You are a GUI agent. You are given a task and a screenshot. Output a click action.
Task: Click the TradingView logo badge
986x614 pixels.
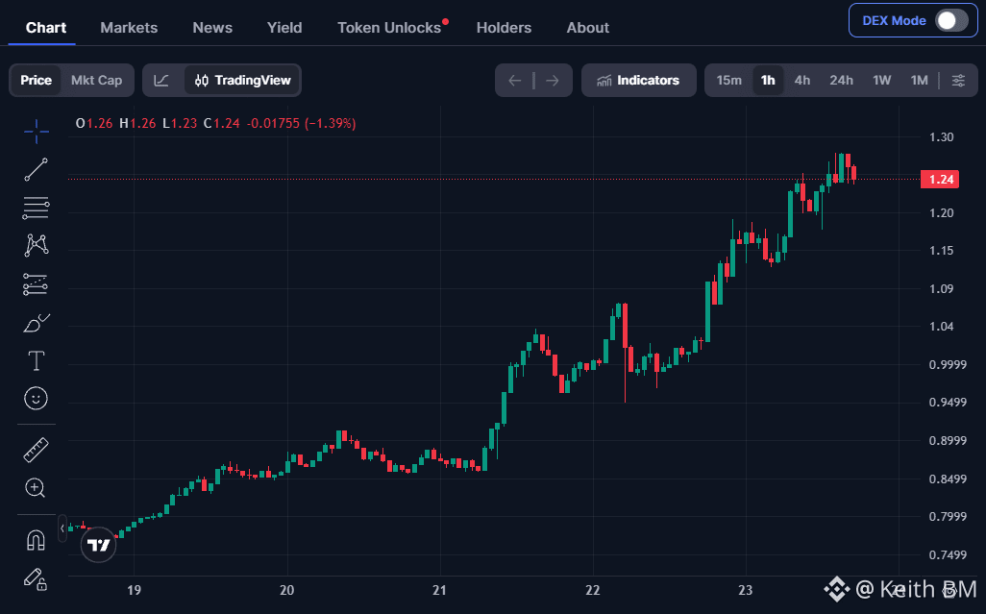pyautogui.click(x=99, y=544)
